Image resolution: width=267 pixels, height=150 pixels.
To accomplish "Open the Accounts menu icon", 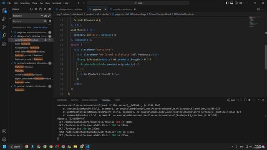I will (x=4, y=131).
